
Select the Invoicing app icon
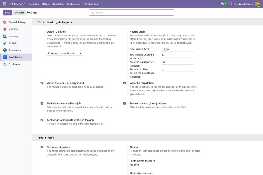pyautogui.click(x=5, y=36)
